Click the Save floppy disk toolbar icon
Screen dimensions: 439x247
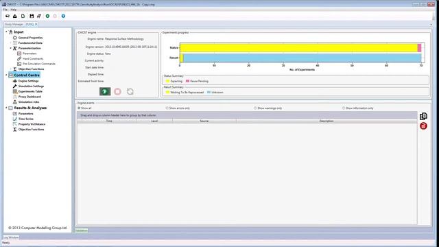32,16
